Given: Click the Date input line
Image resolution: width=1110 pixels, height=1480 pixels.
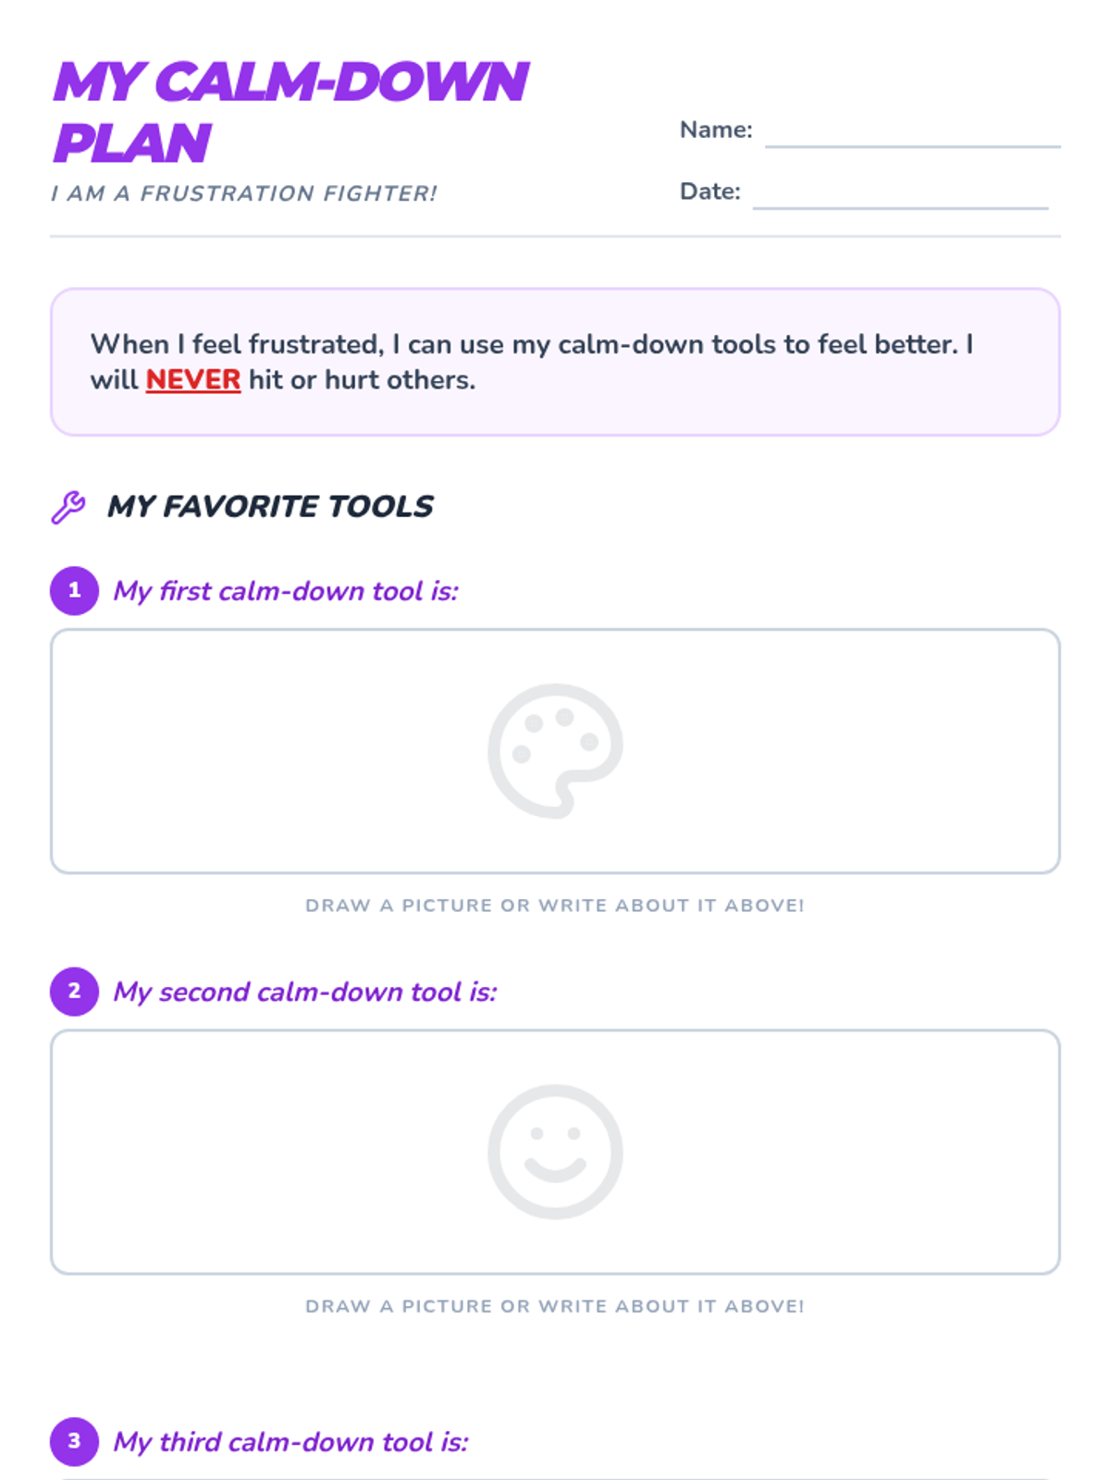Looking at the screenshot, I should tap(900, 196).
